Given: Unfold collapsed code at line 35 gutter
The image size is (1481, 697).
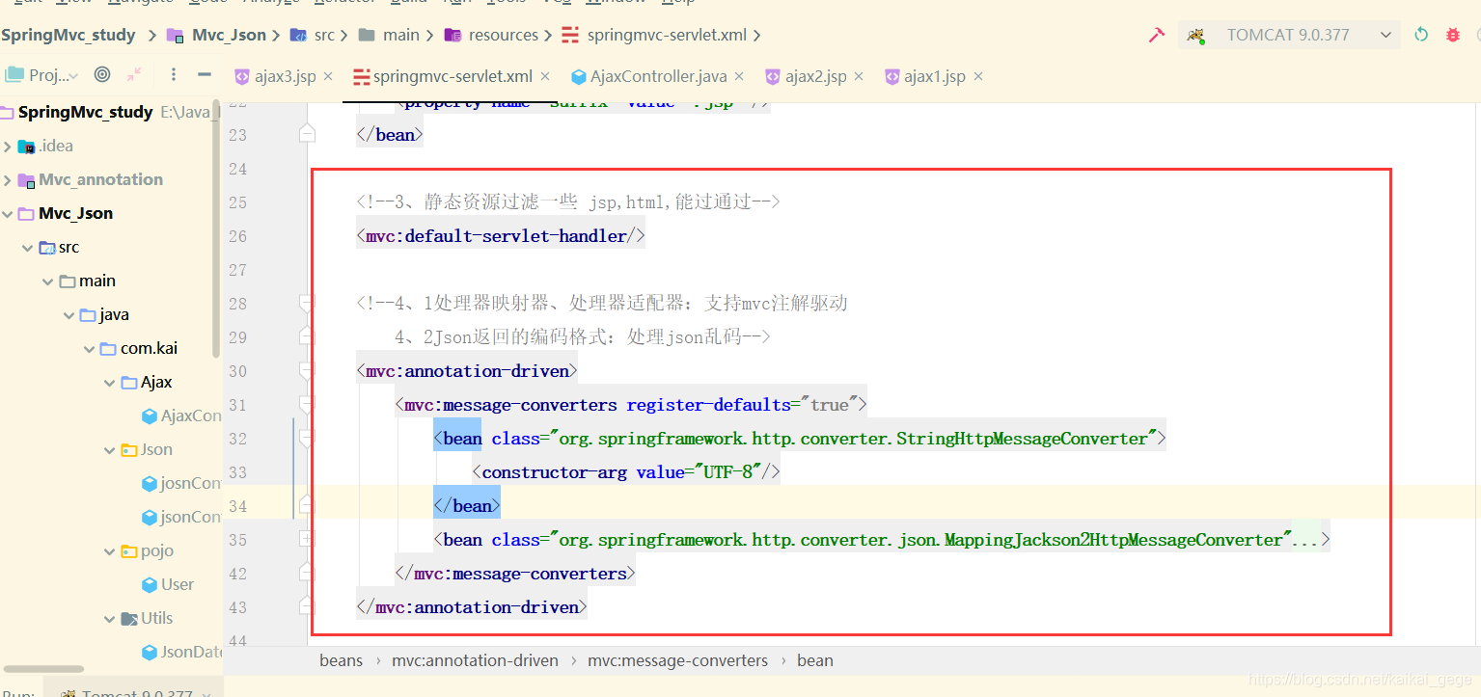Looking at the screenshot, I should [307, 539].
